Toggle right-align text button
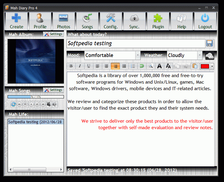The height and width of the screenshot is (182, 224). [x=115, y=66]
